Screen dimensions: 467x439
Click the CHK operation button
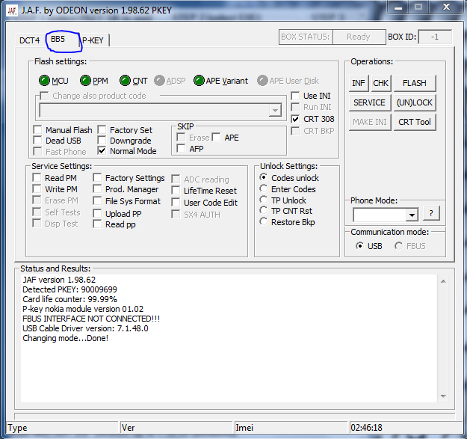(381, 83)
